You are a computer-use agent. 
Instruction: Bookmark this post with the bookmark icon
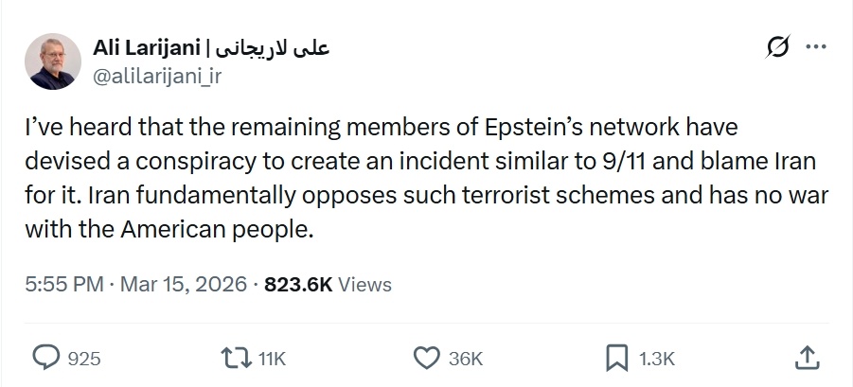[x=616, y=357]
